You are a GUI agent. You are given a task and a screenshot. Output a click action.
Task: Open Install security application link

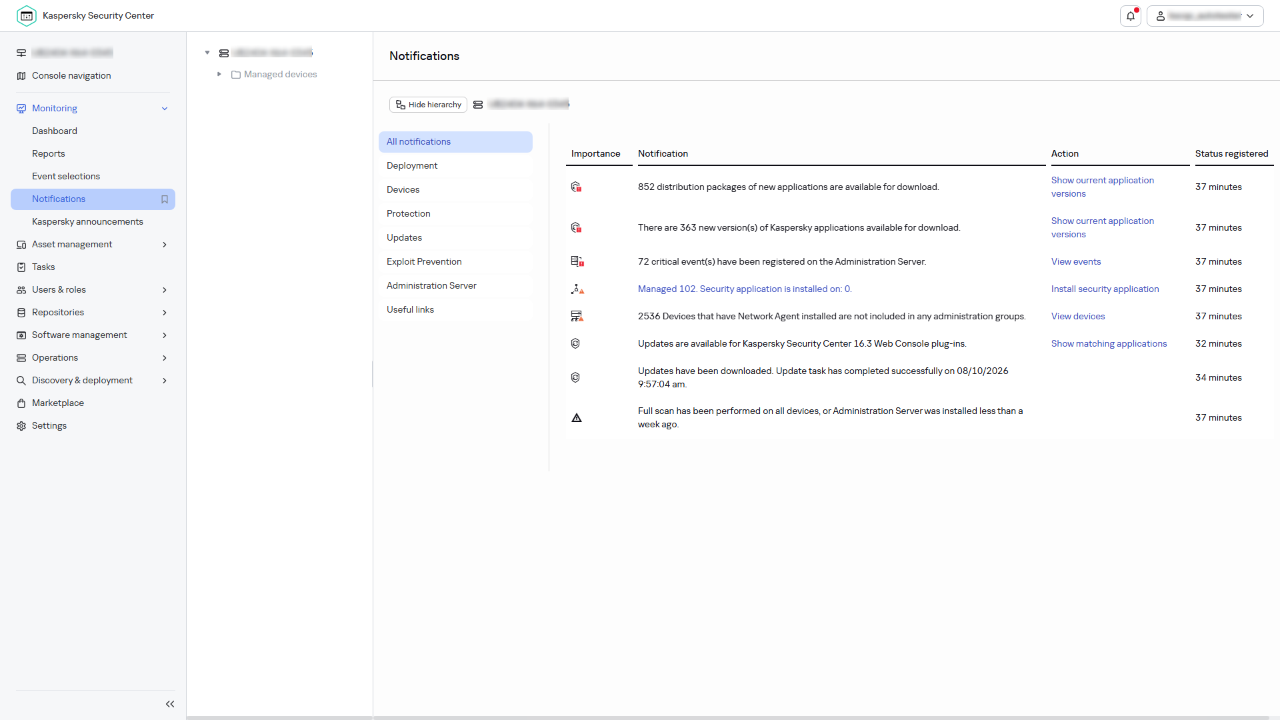pyautogui.click(x=1105, y=289)
